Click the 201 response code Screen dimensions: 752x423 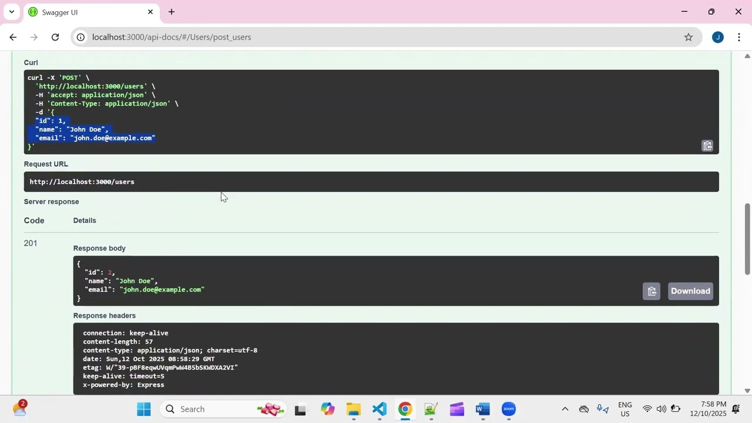click(31, 243)
